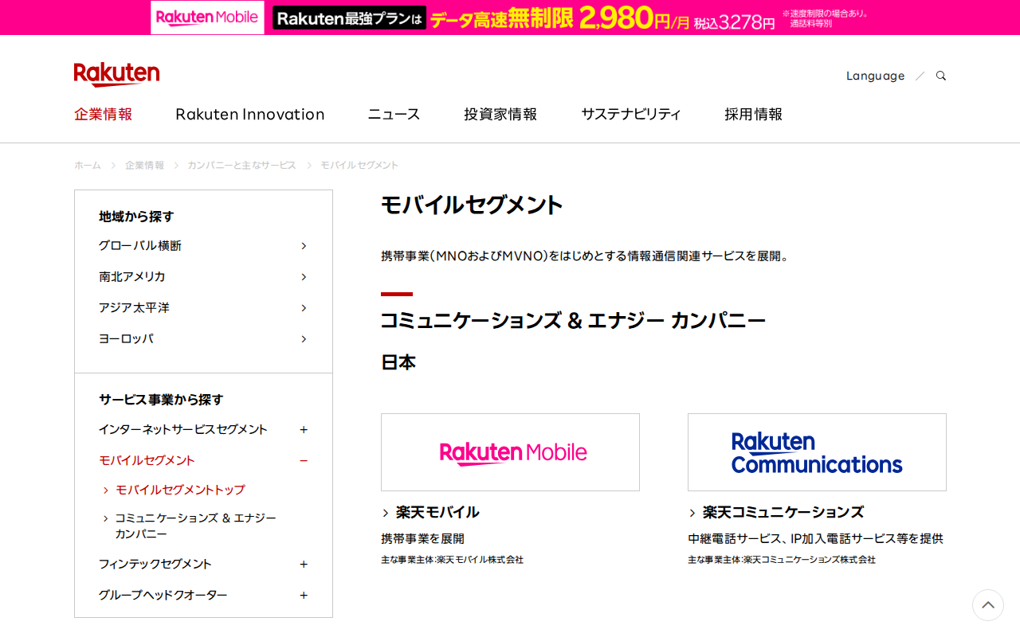Open ヨーロッパ in the sidebar
Image resolution: width=1020 pixels, height=637 pixels.
126,338
